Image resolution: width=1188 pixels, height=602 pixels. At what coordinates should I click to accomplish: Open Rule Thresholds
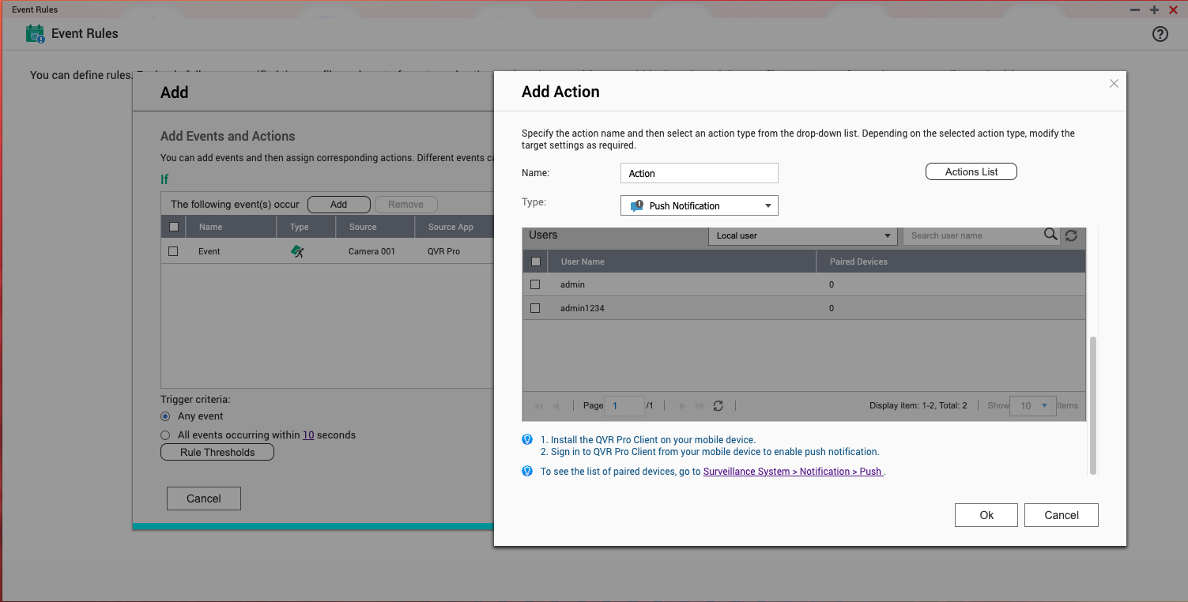[217, 452]
